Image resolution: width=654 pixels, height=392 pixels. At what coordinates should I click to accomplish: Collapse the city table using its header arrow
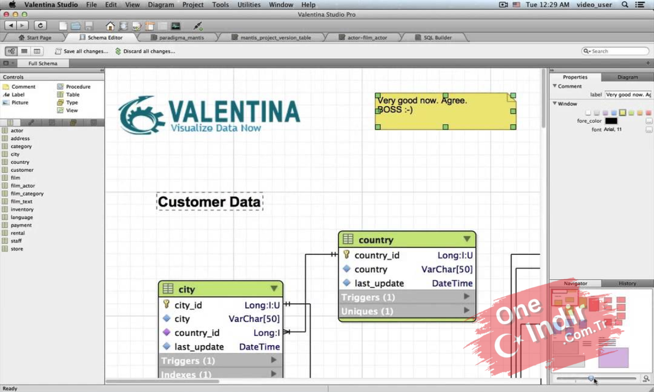[x=274, y=289]
